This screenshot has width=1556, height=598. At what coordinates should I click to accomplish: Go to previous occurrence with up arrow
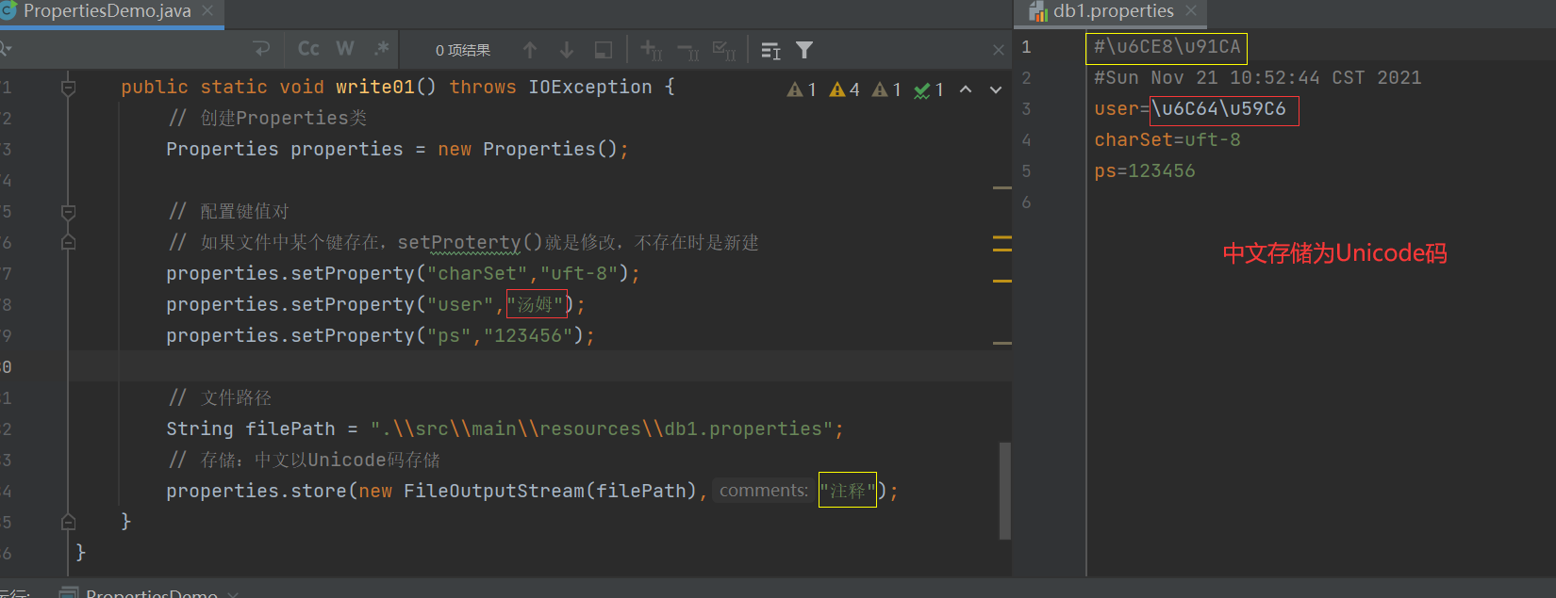pos(530,50)
